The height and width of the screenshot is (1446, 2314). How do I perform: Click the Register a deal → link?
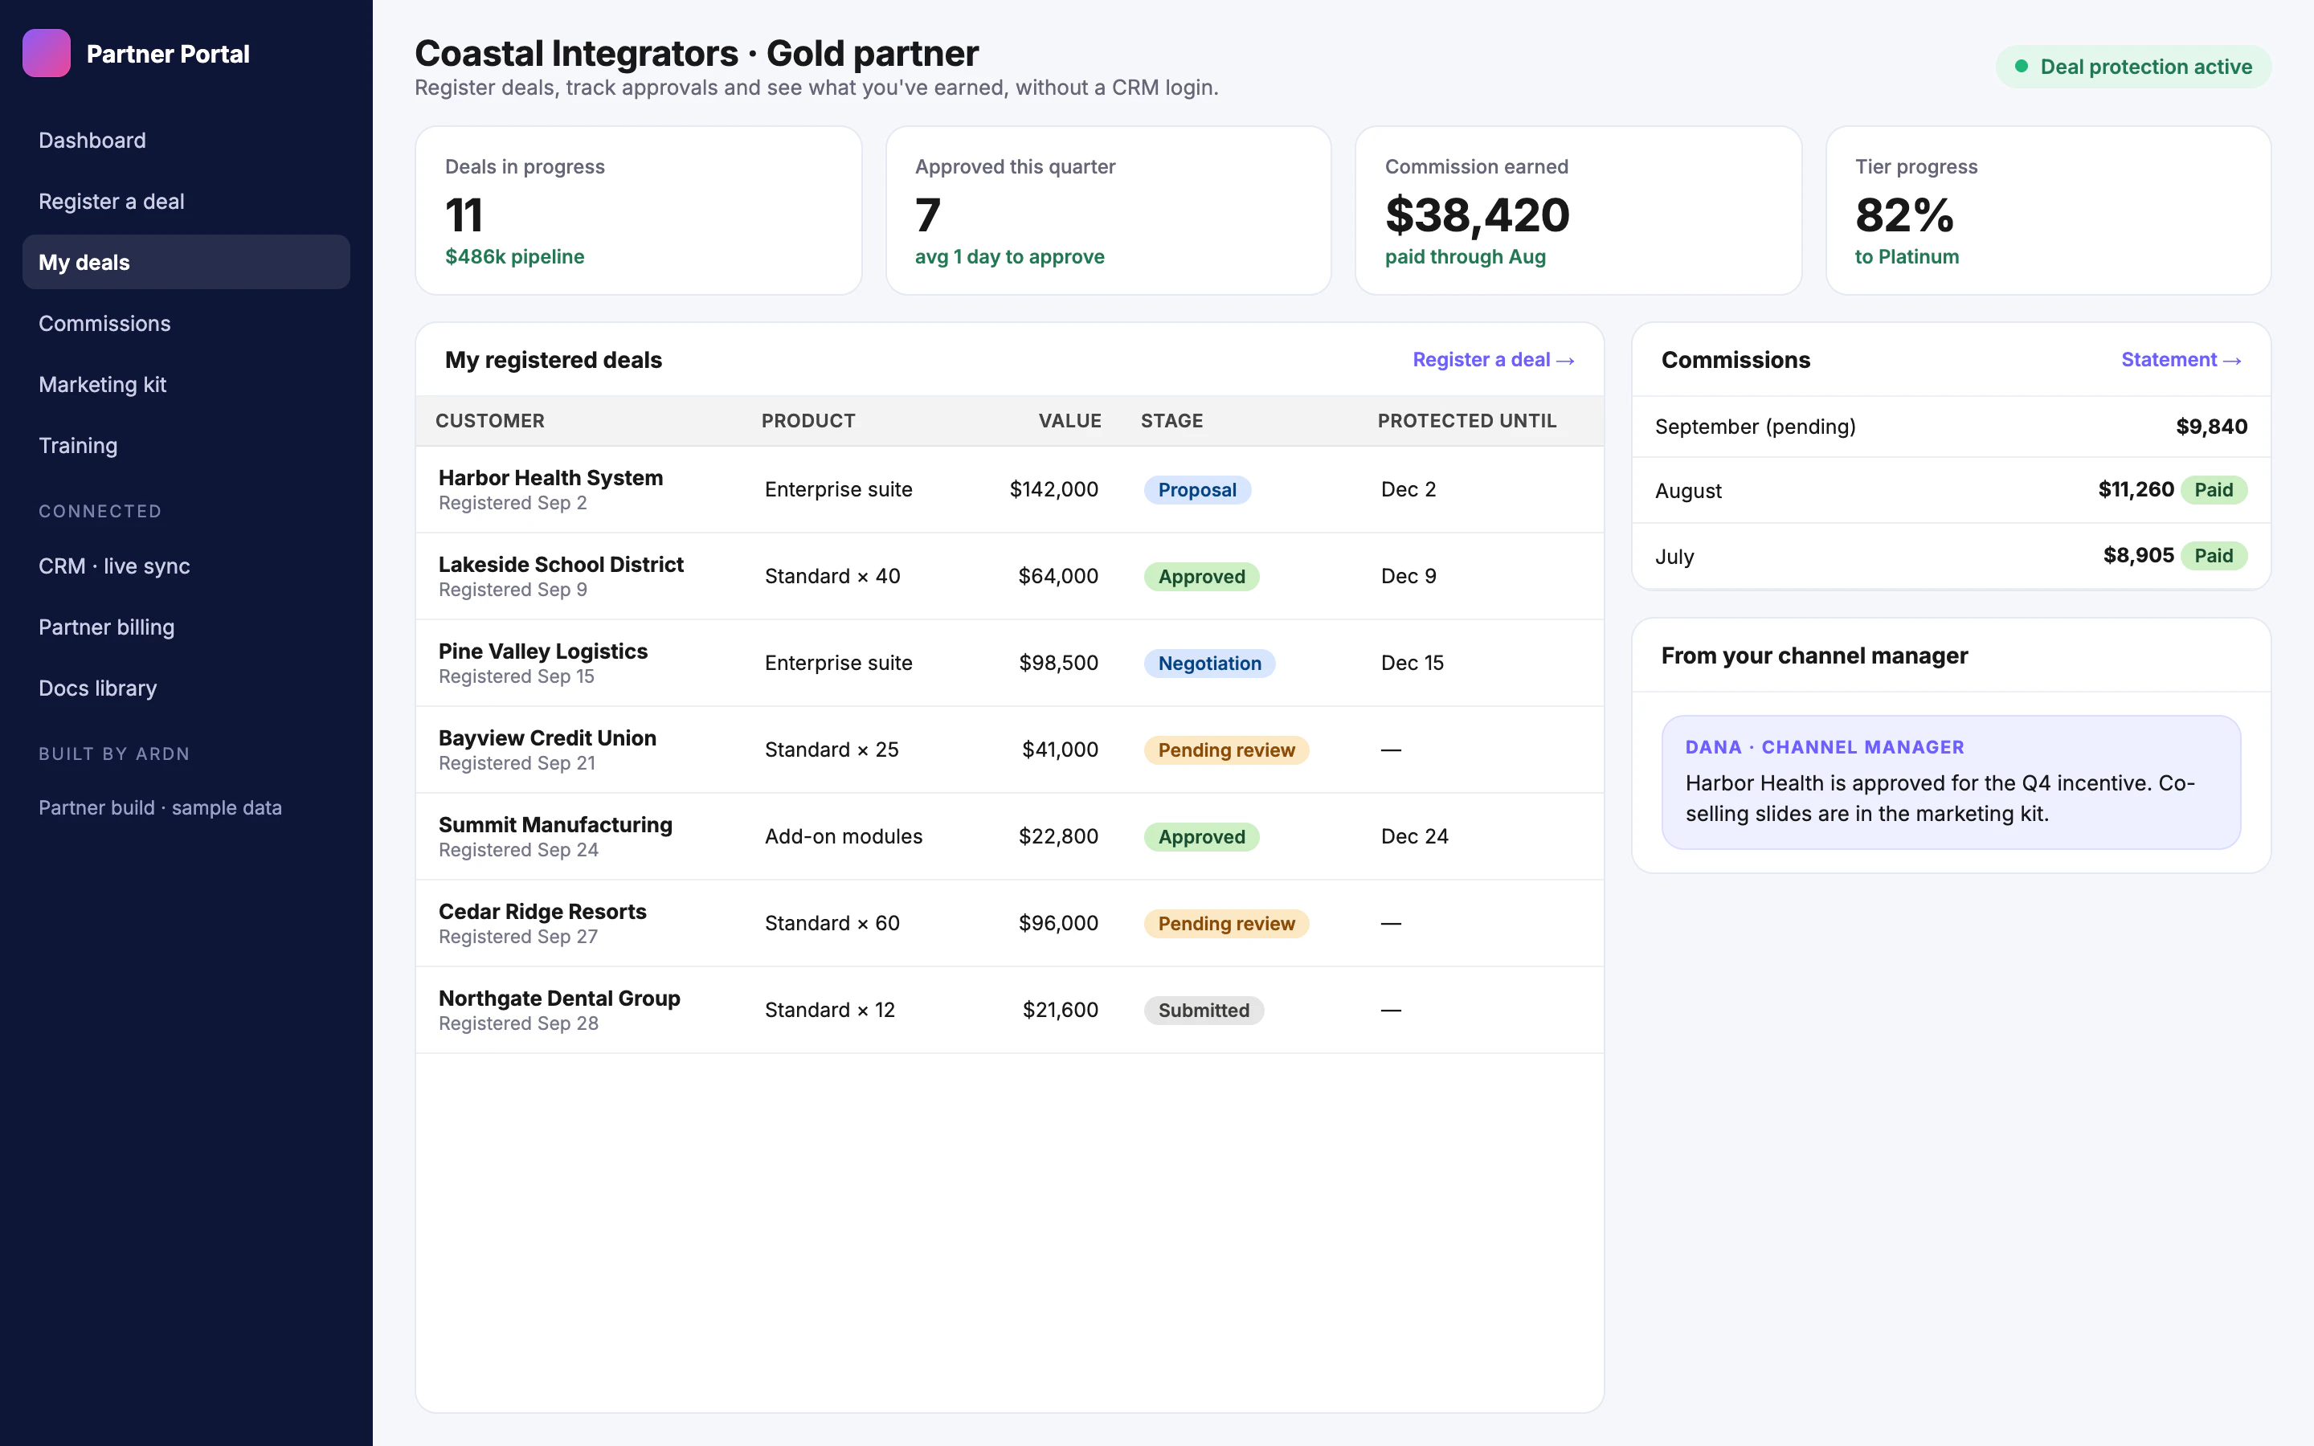(1494, 360)
